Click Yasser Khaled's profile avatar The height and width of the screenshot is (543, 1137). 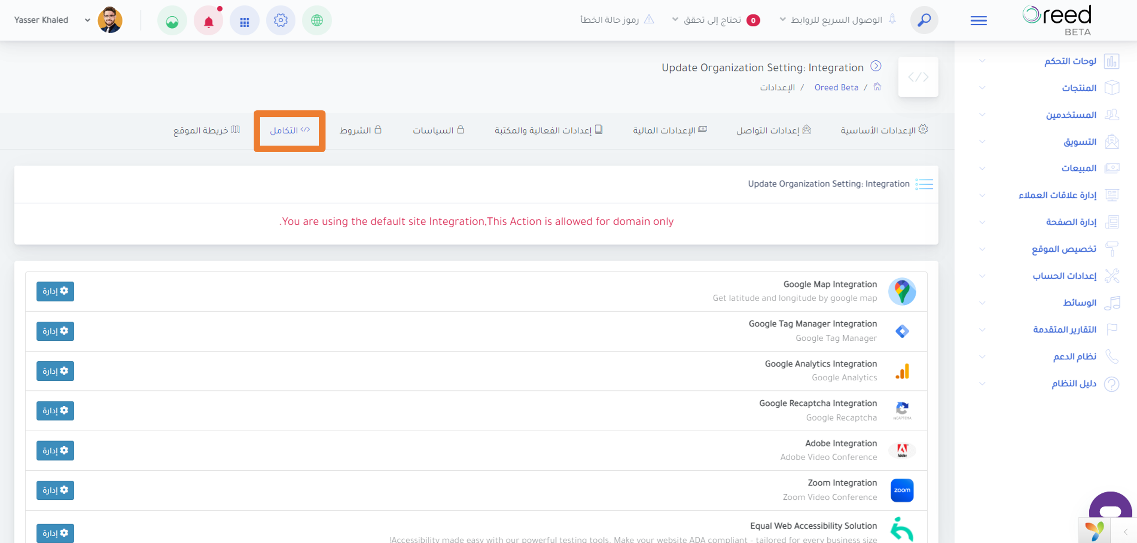[x=110, y=20]
